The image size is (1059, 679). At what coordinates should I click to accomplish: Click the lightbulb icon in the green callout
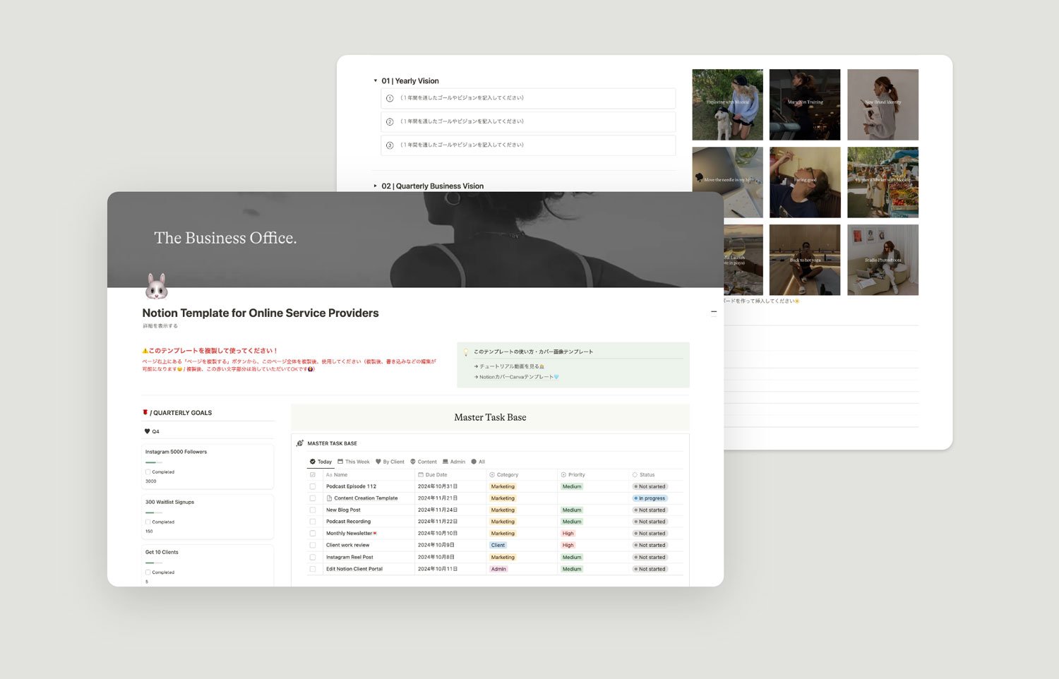coord(466,352)
